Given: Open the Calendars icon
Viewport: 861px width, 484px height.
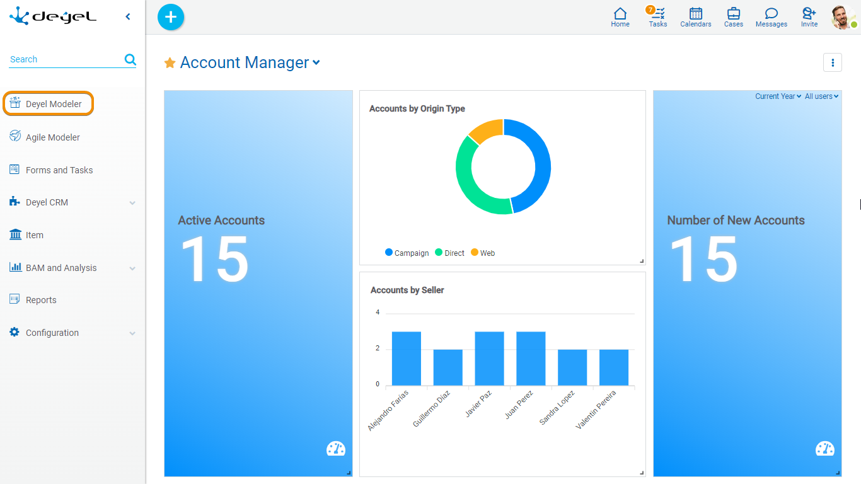Looking at the screenshot, I should tap(696, 17).
